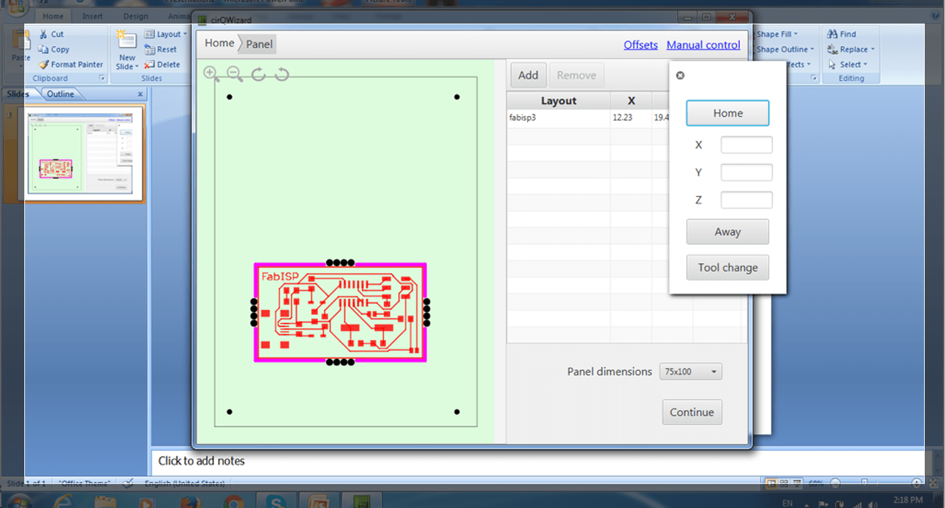Click the Cut scissors icon in PowerPoint
945x508 pixels.
pyautogui.click(x=43, y=34)
